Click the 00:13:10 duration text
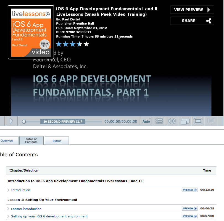Viewport: 224px width, 221px height. 207,190
